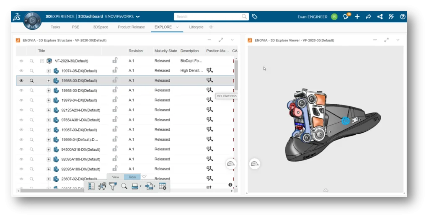
Task: Click the 3DEXPERIENCE compass play button
Action: coord(32,20)
